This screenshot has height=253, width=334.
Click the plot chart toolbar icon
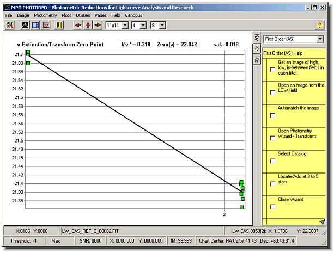click(46, 25)
